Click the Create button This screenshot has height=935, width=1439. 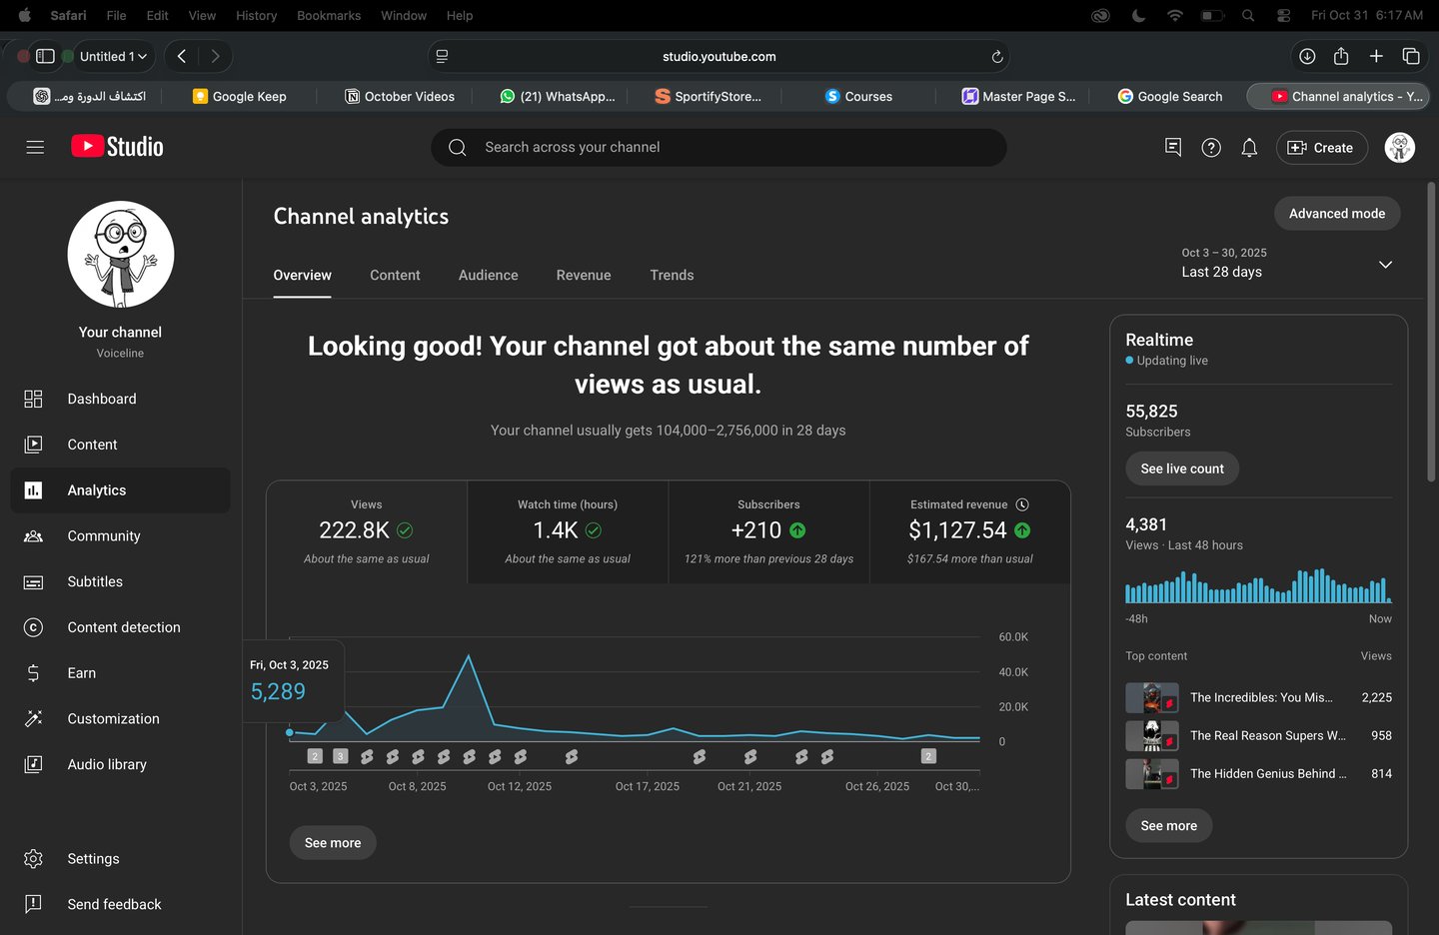[x=1322, y=148]
